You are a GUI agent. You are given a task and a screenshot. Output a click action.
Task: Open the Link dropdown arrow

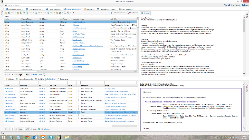54,13
